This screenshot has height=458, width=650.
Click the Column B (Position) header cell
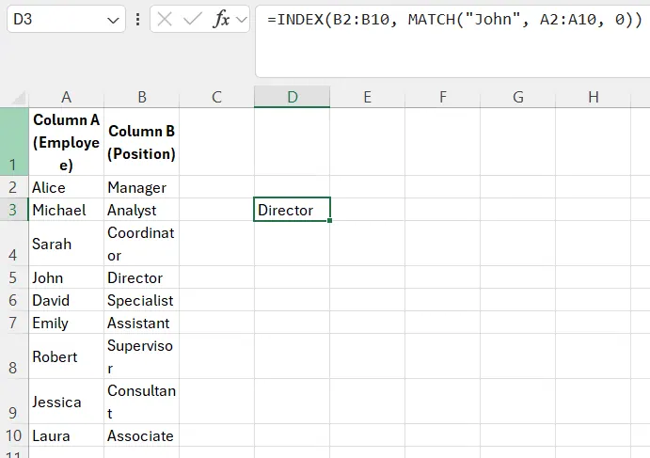141,141
